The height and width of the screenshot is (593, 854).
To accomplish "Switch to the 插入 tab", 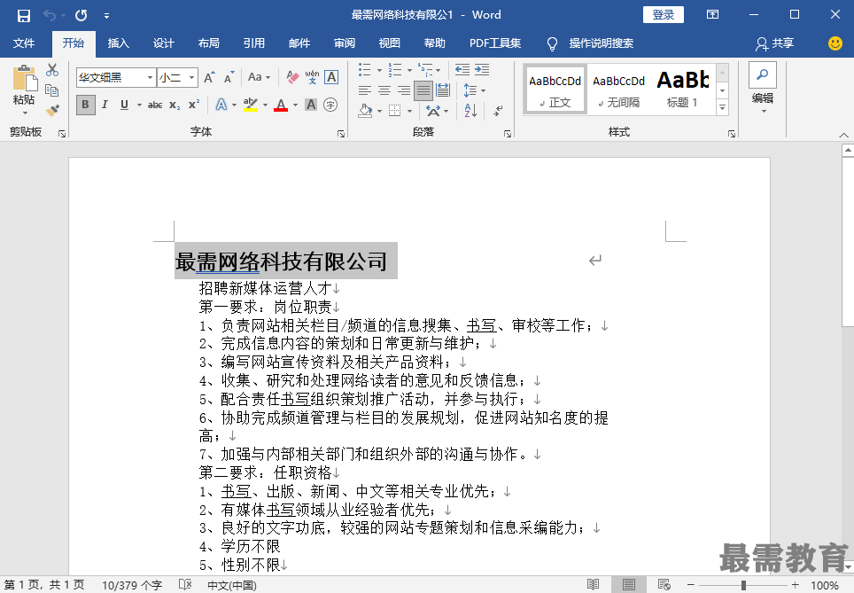I will coord(118,43).
